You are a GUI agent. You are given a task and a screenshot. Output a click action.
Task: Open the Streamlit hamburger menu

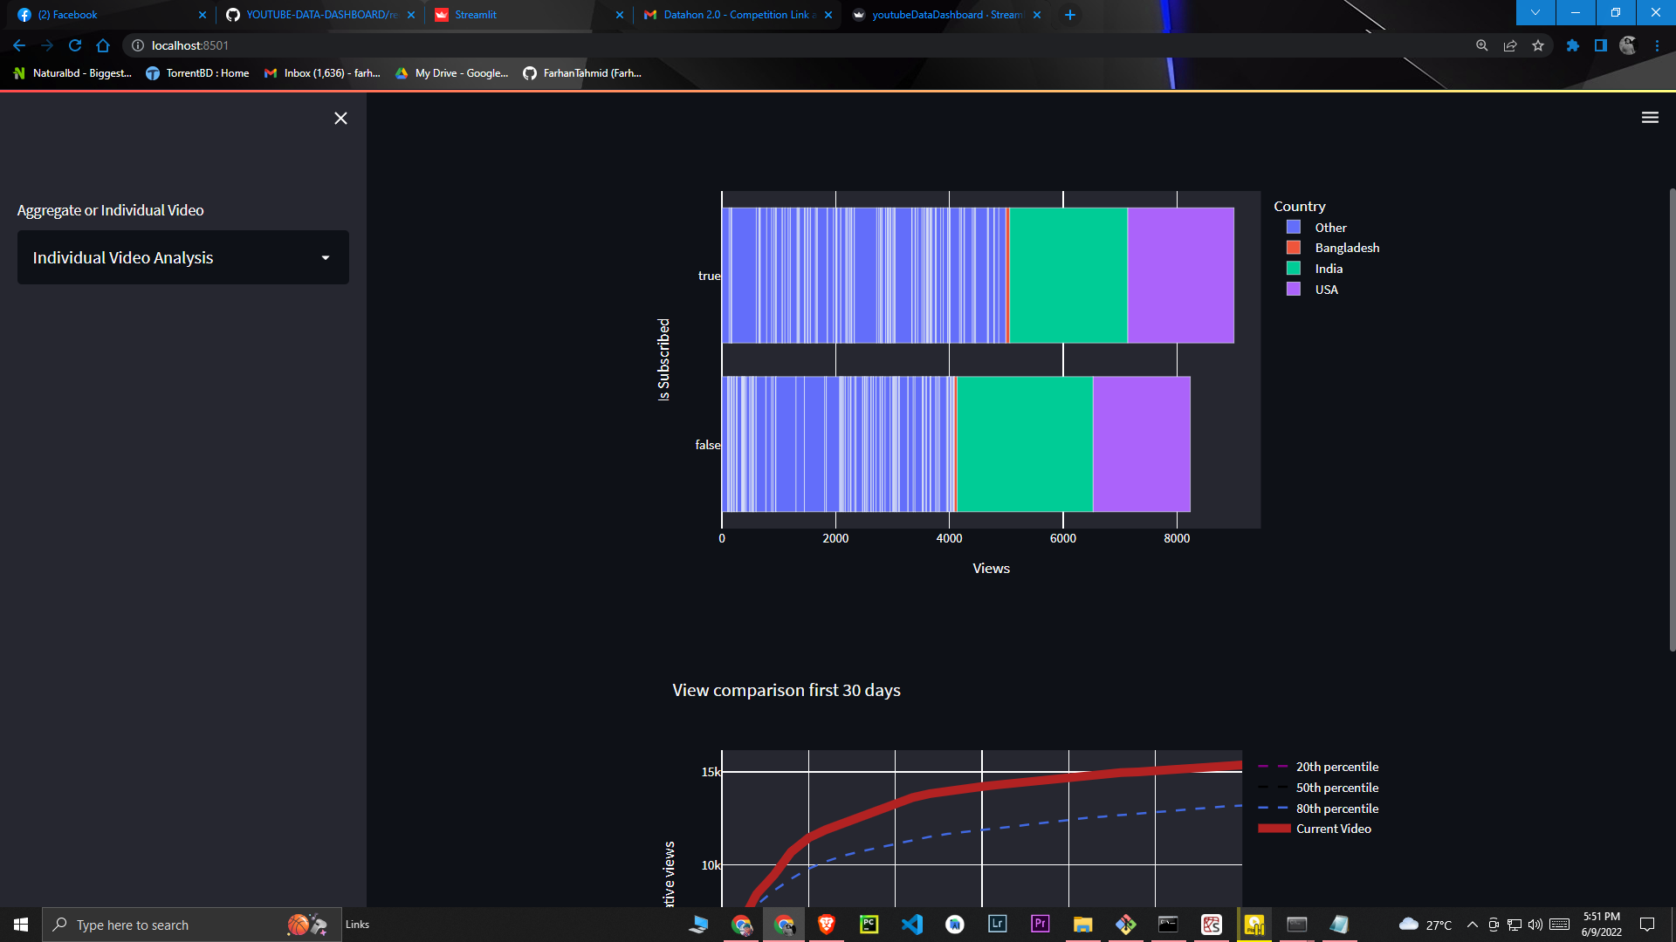coord(1650,116)
